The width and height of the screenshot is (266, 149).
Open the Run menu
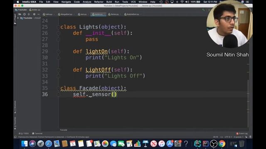(117, 2)
